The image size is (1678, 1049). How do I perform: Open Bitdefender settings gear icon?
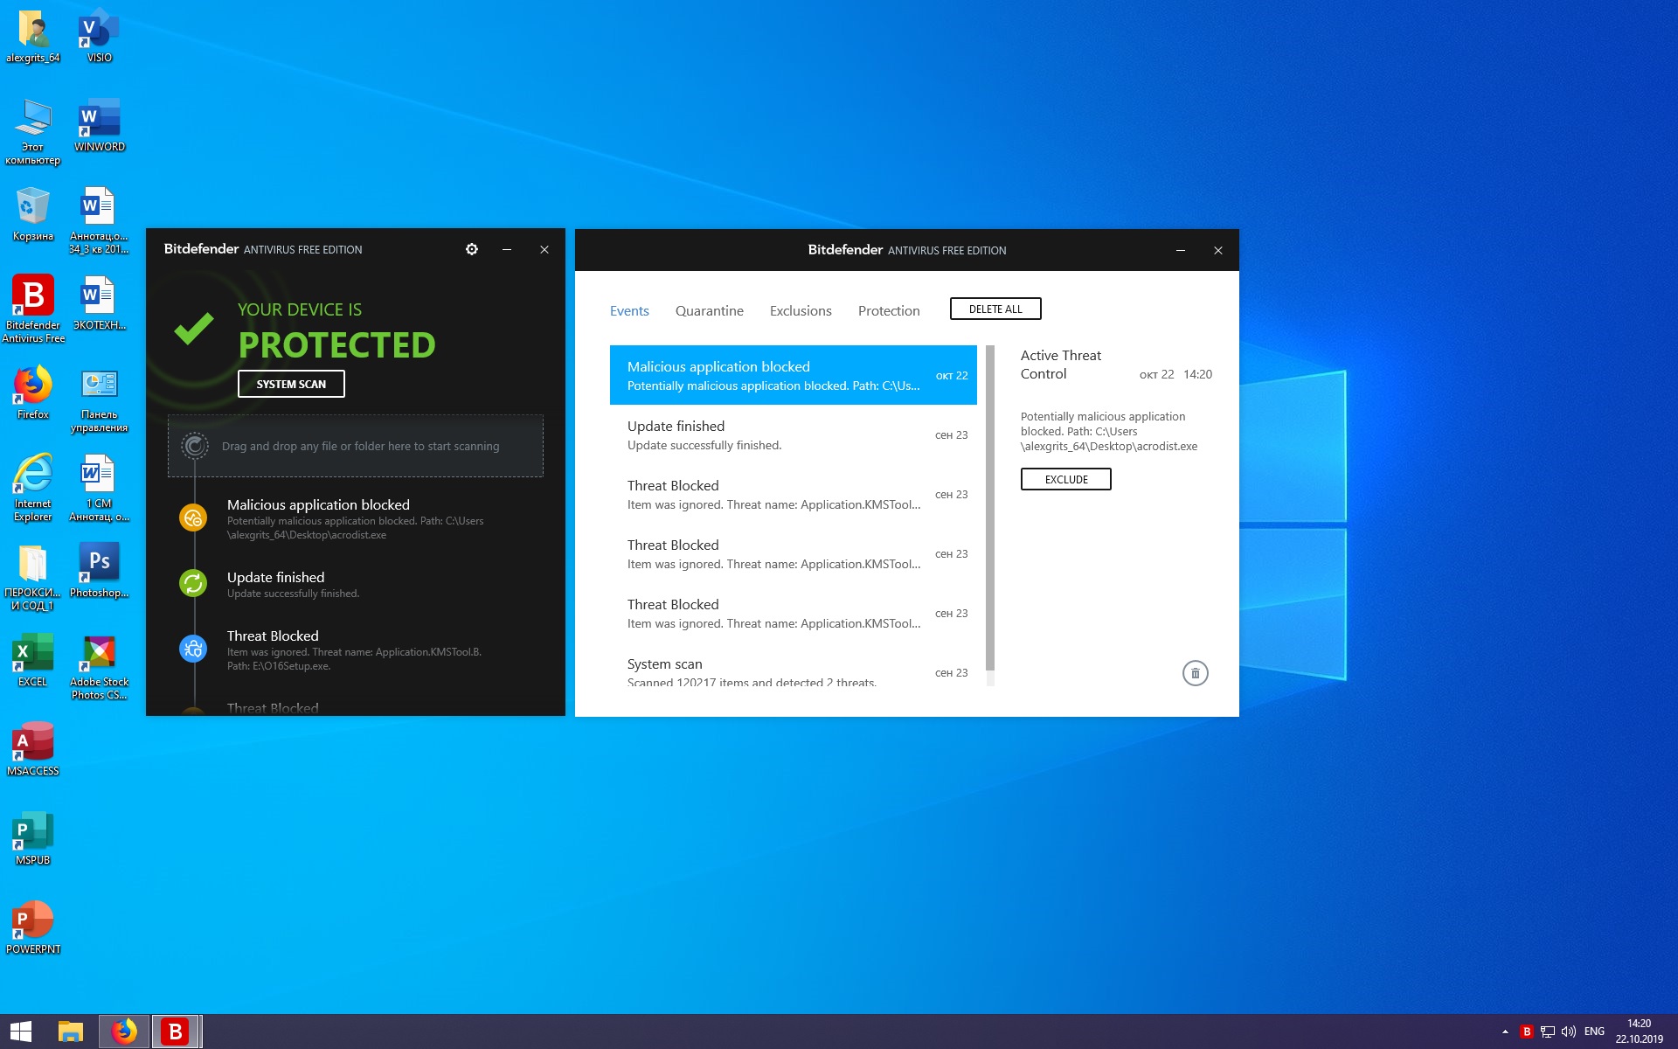(x=472, y=249)
